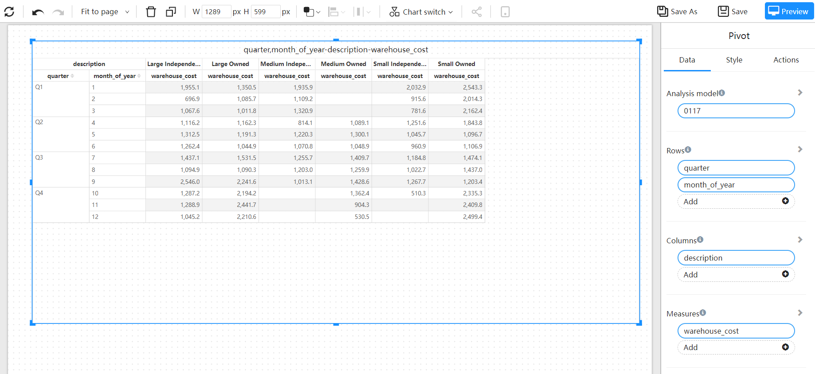815x374 pixels.
Task: Redo the last undone action
Action: click(58, 12)
